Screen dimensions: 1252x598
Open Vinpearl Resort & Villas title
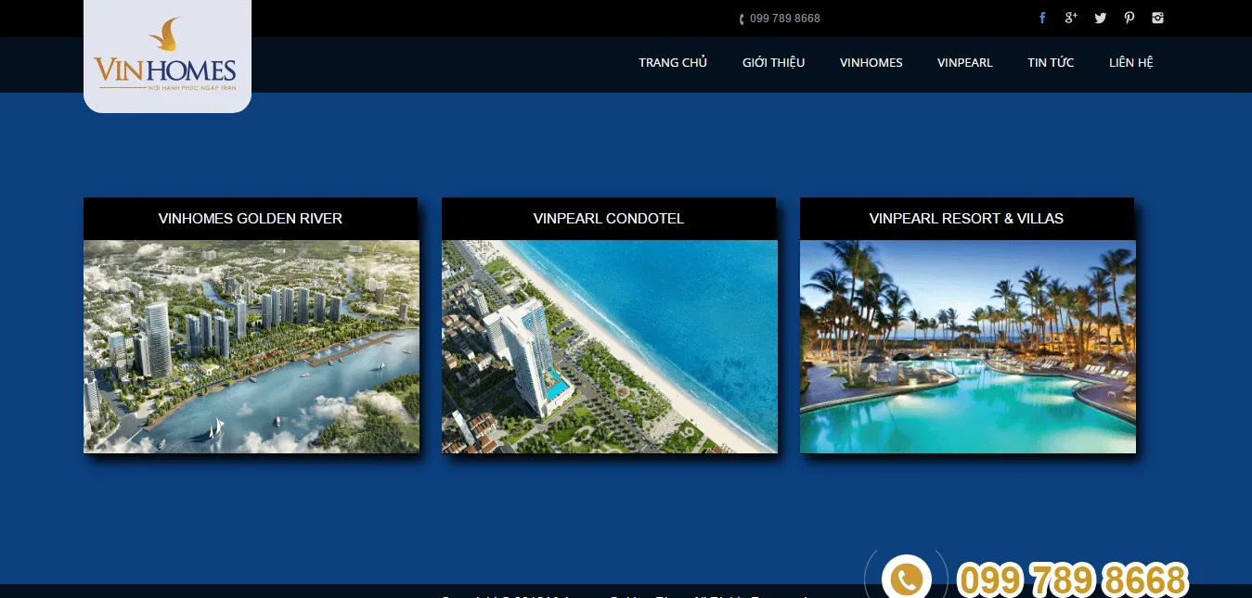coord(966,219)
